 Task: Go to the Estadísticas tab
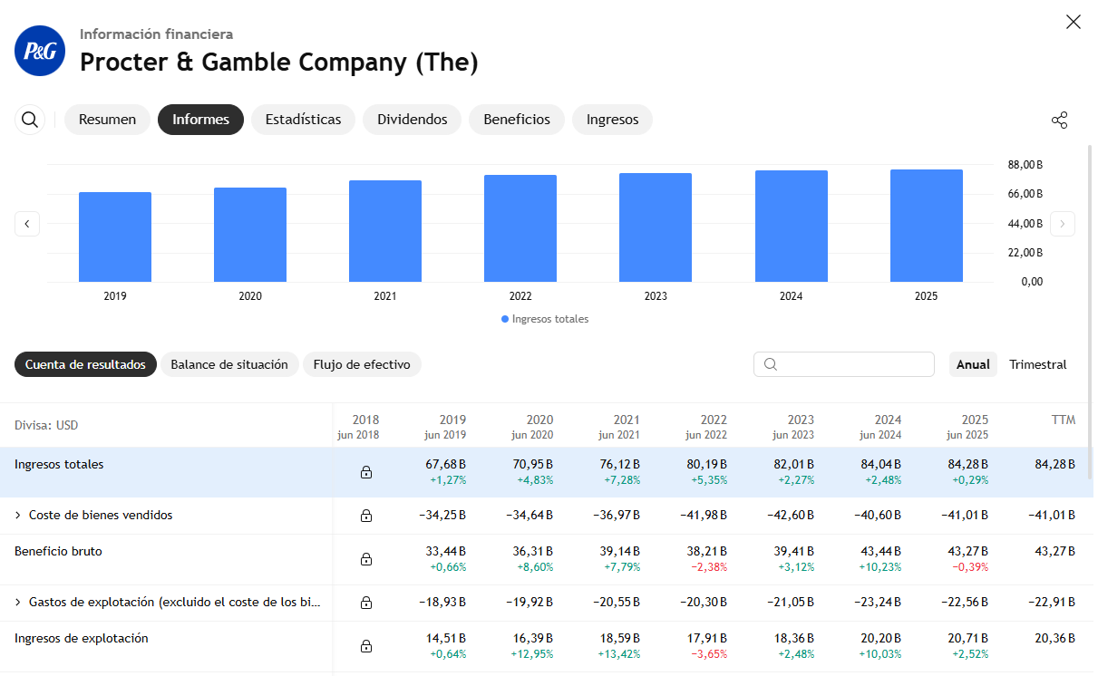coord(303,120)
